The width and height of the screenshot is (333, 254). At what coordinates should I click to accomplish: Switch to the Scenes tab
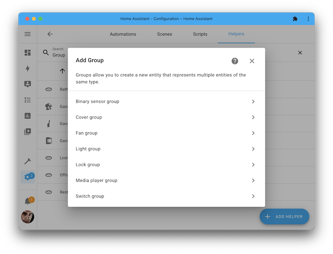click(164, 34)
